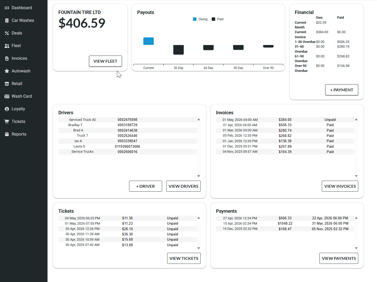The height and width of the screenshot is (282, 377).
Task: Toggle the Paid legend swatch in Payouts
Action: 213,19
